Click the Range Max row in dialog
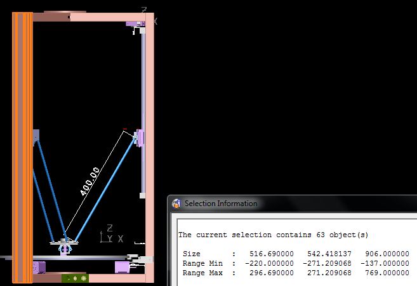This screenshot has width=417, height=286. 293,271
